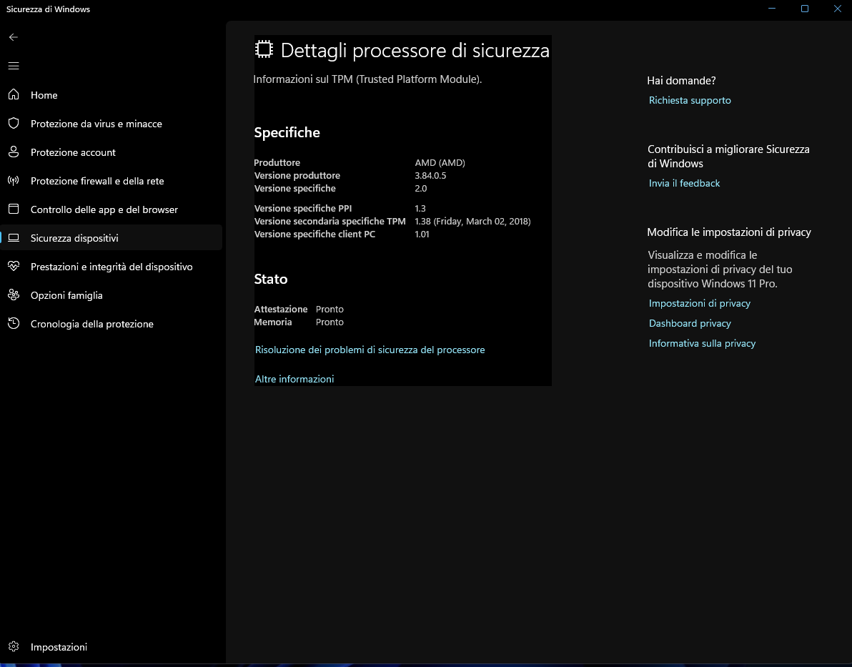Screen dimensions: 852x667
Task: Maximize the Sicurezza di Windows window
Action: click(x=805, y=9)
